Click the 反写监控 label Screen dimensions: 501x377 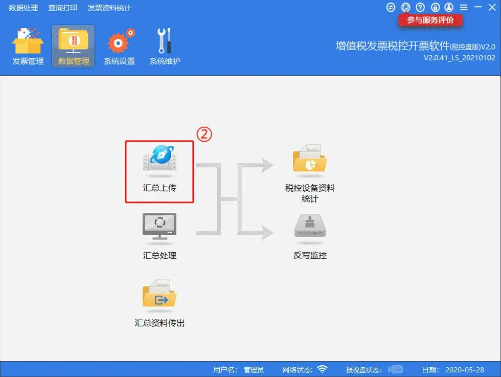[310, 255]
